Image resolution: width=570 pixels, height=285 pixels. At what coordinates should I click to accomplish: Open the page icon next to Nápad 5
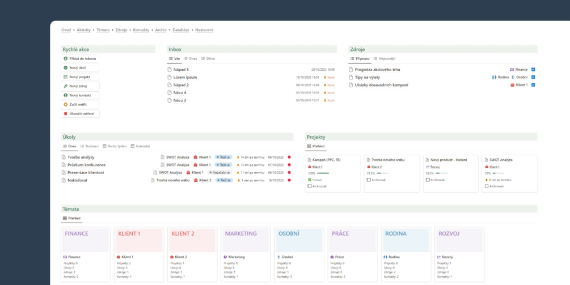coord(170,69)
